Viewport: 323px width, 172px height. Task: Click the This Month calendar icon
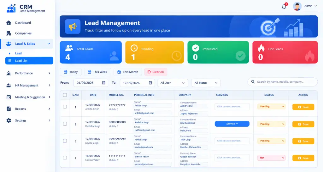click(119, 72)
